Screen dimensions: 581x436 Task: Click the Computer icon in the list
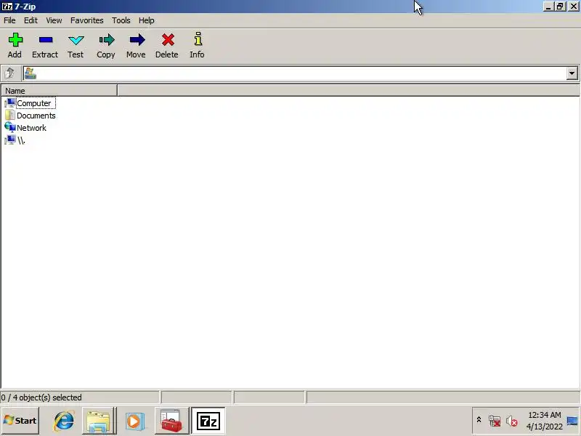(x=10, y=102)
